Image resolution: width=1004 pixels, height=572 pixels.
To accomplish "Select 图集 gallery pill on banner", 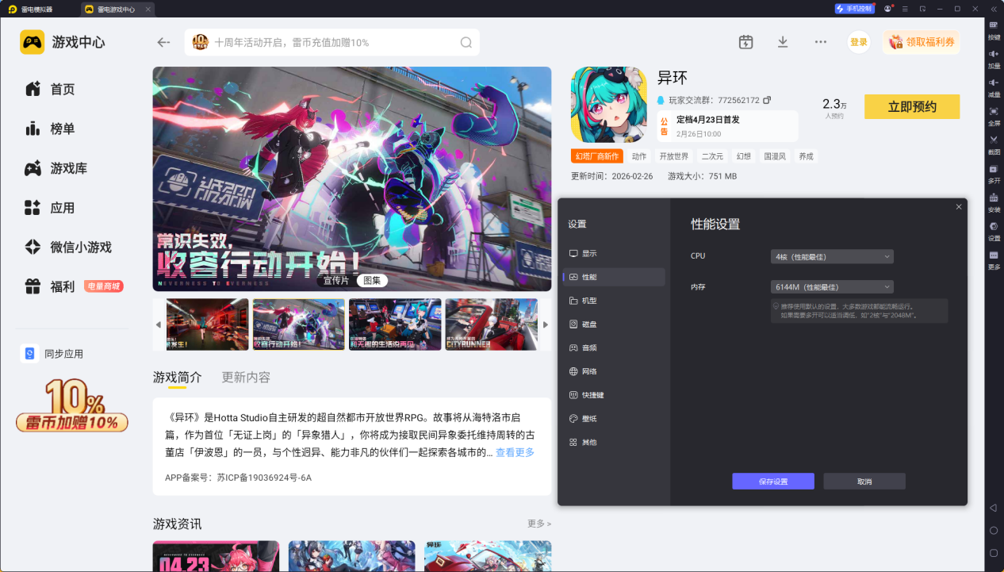I will [x=372, y=280].
